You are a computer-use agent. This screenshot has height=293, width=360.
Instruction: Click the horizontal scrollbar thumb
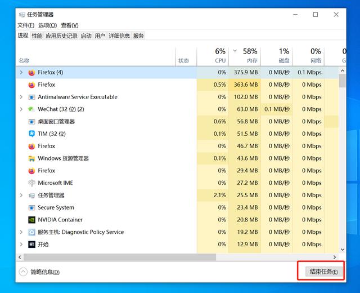coord(120,257)
